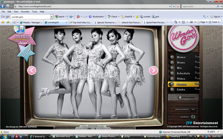Open Google toolbar wrench settings icon

[x=204, y=17]
